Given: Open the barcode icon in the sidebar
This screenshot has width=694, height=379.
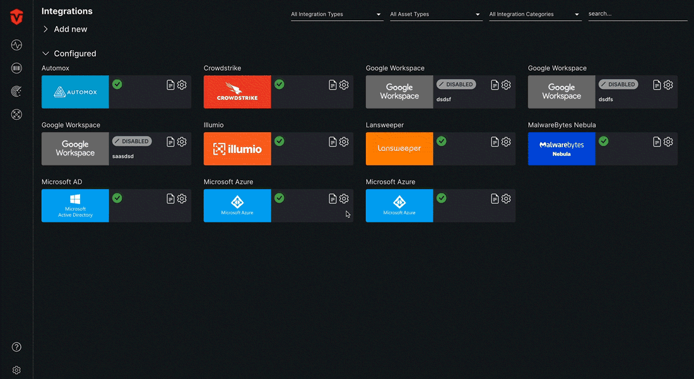Looking at the screenshot, I should 16,68.
